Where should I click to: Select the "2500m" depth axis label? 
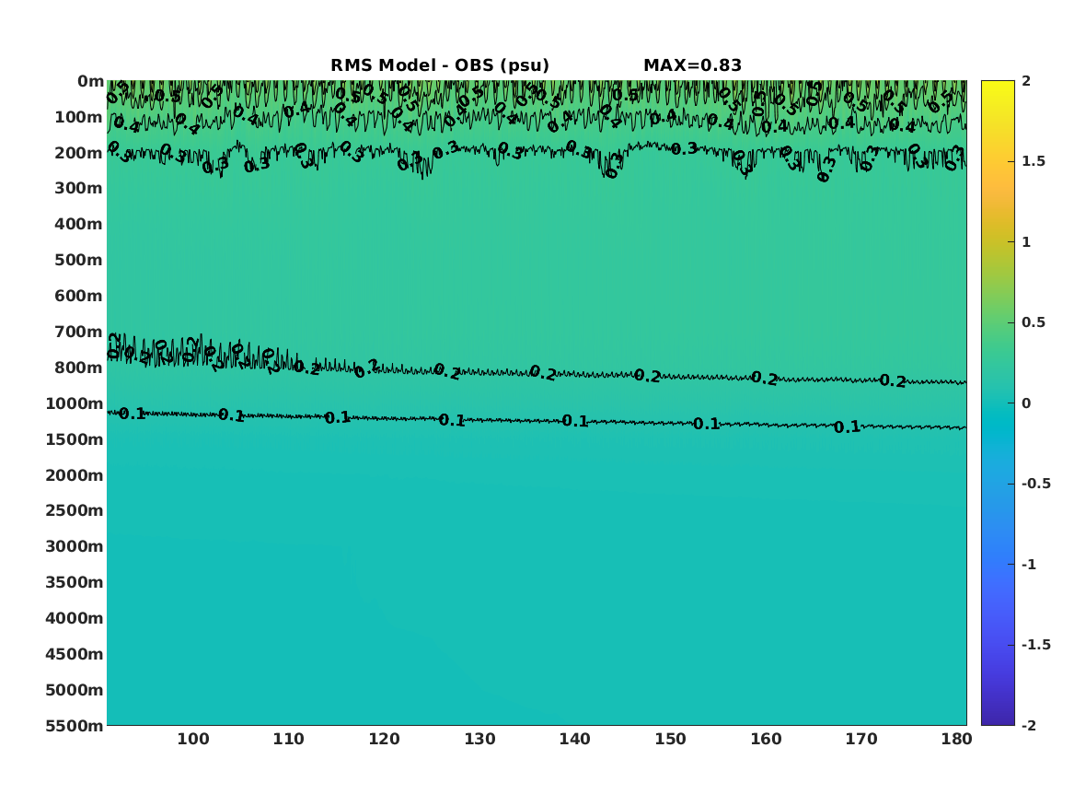coord(75,510)
